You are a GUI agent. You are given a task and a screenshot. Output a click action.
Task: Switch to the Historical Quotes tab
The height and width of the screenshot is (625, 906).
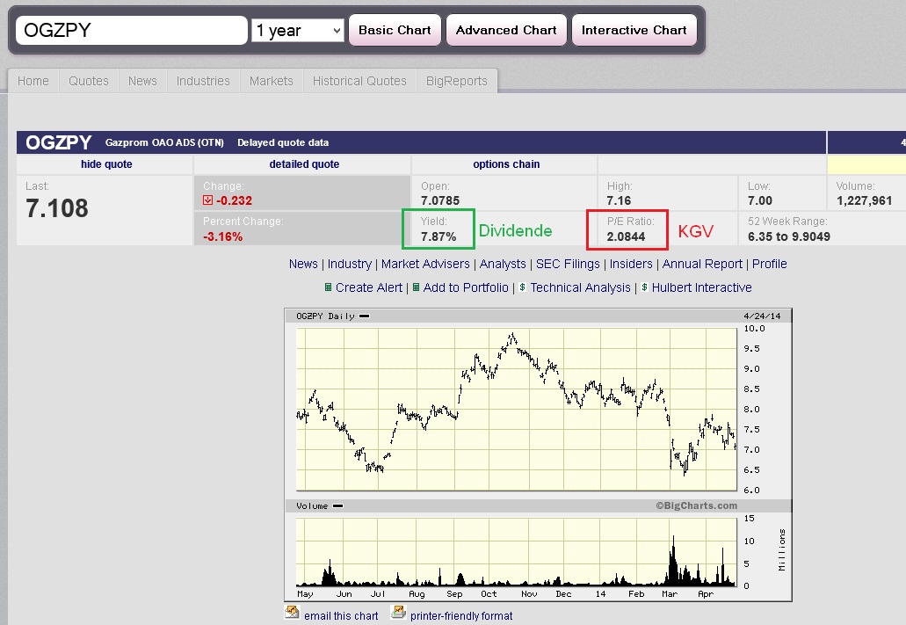pyautogui.click(x=359, y=80)
